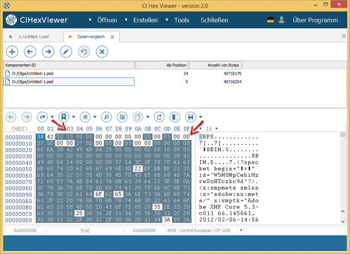Click the user profile icon
The width and height of the screenshot is (350, 254).
(x=281, y=20)
